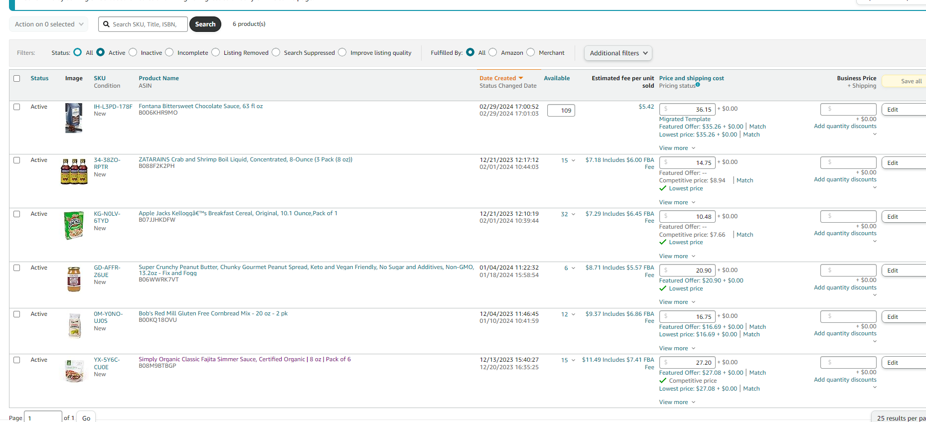Click the Go button for pagination
926x422 pixels.
point(86,418)
